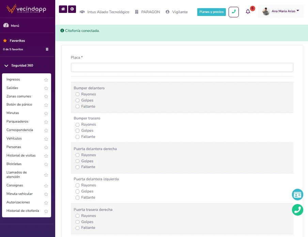Collapse the Seguridad 360 section

19,66
